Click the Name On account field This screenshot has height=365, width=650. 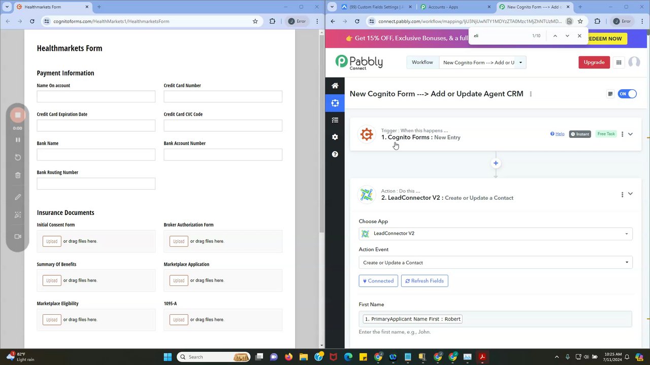pyautogui.click(x=96, y=96)
